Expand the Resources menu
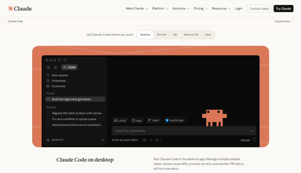This screenshot has width=301, height=173. 221,9
